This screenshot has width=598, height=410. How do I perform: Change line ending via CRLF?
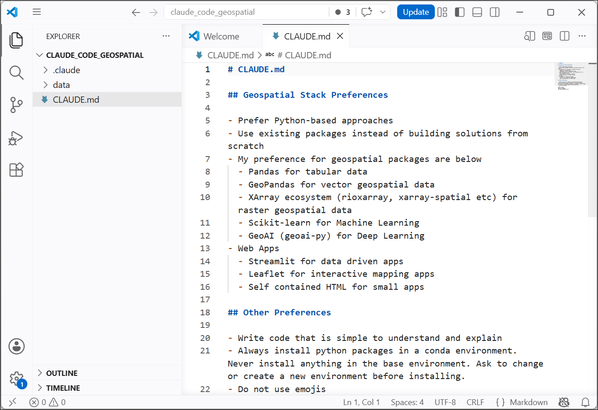click(x=475, y=402)
